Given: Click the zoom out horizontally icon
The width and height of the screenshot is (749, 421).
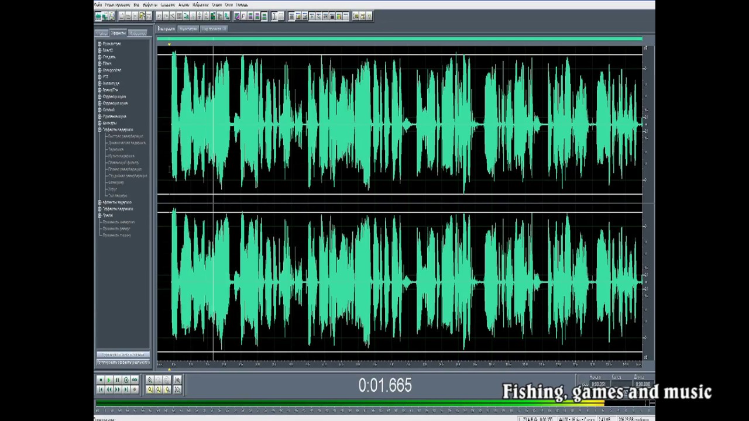Looking at the screenshot, I should (158, 380).
